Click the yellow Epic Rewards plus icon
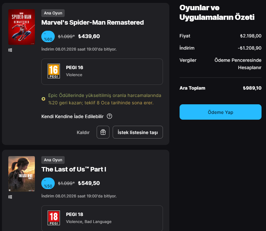266x231 pixels. 44,99
